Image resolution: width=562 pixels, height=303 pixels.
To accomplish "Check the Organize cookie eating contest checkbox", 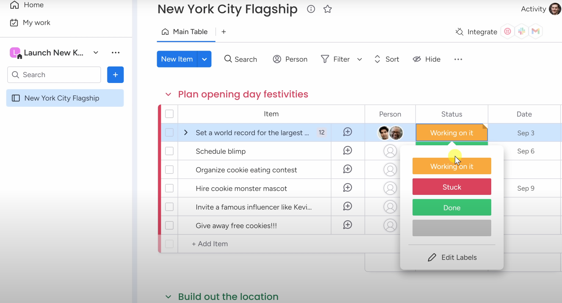I will coord(169,170).
